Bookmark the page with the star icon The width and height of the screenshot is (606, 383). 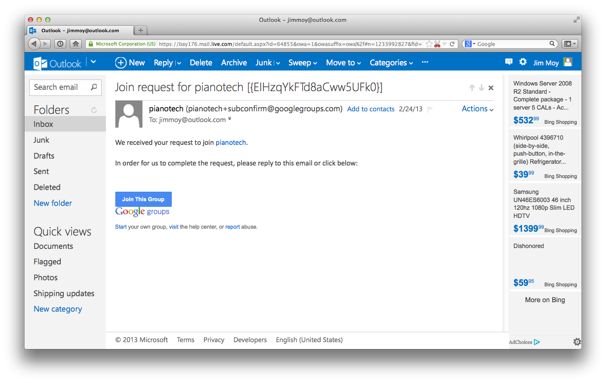coord(429,44)
